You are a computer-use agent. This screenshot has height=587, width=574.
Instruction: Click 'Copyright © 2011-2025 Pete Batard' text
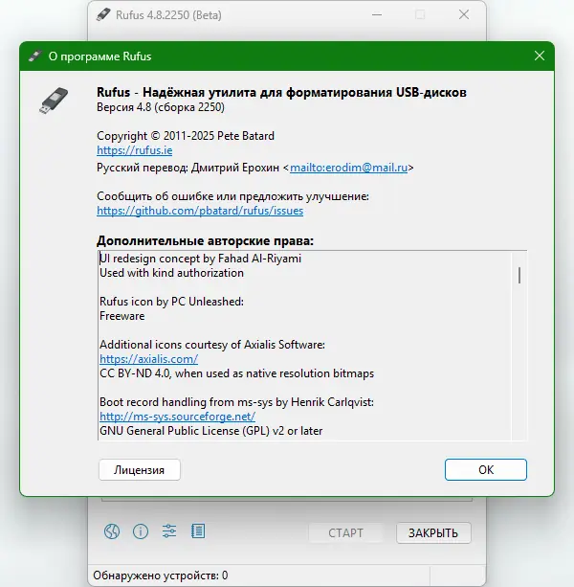click(186, 136)
